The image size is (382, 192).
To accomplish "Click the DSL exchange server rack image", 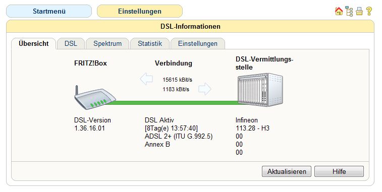I will tap(260, 90).
